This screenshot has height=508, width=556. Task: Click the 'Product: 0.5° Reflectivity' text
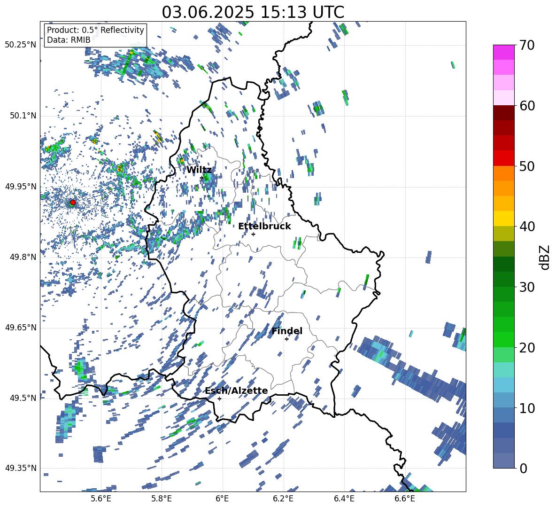tap(95, 30)
